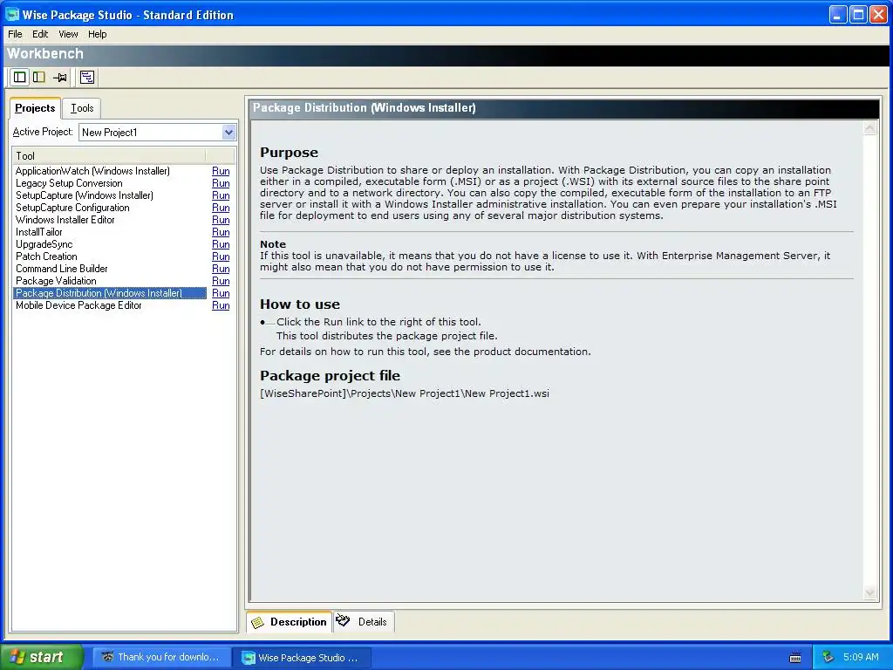The width and height of the screenshot is (893, 670).
Task: Select highlighted Package Distribution (Windows Installer) row
Action: [109, 293]
